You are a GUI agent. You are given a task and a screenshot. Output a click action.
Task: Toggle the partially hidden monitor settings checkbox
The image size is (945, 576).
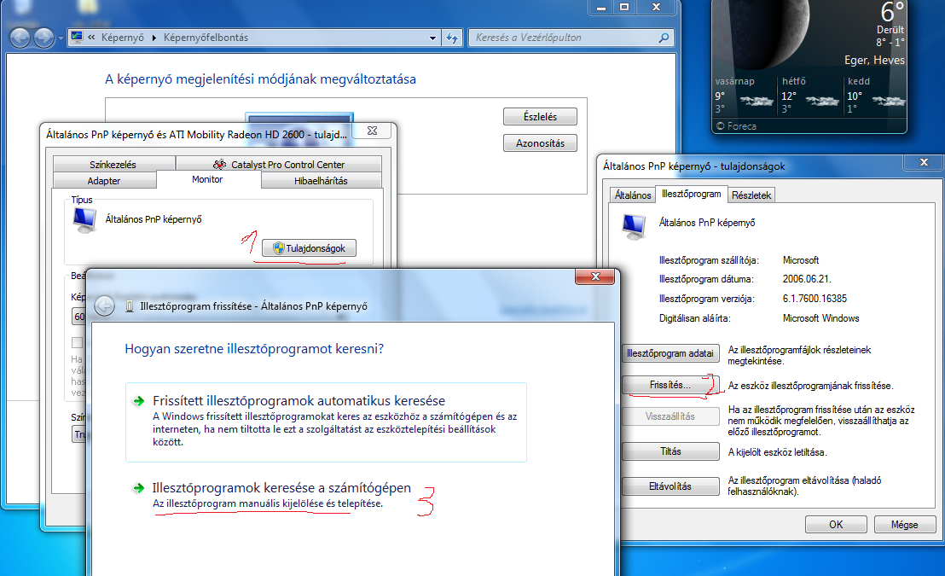point(77,342)
